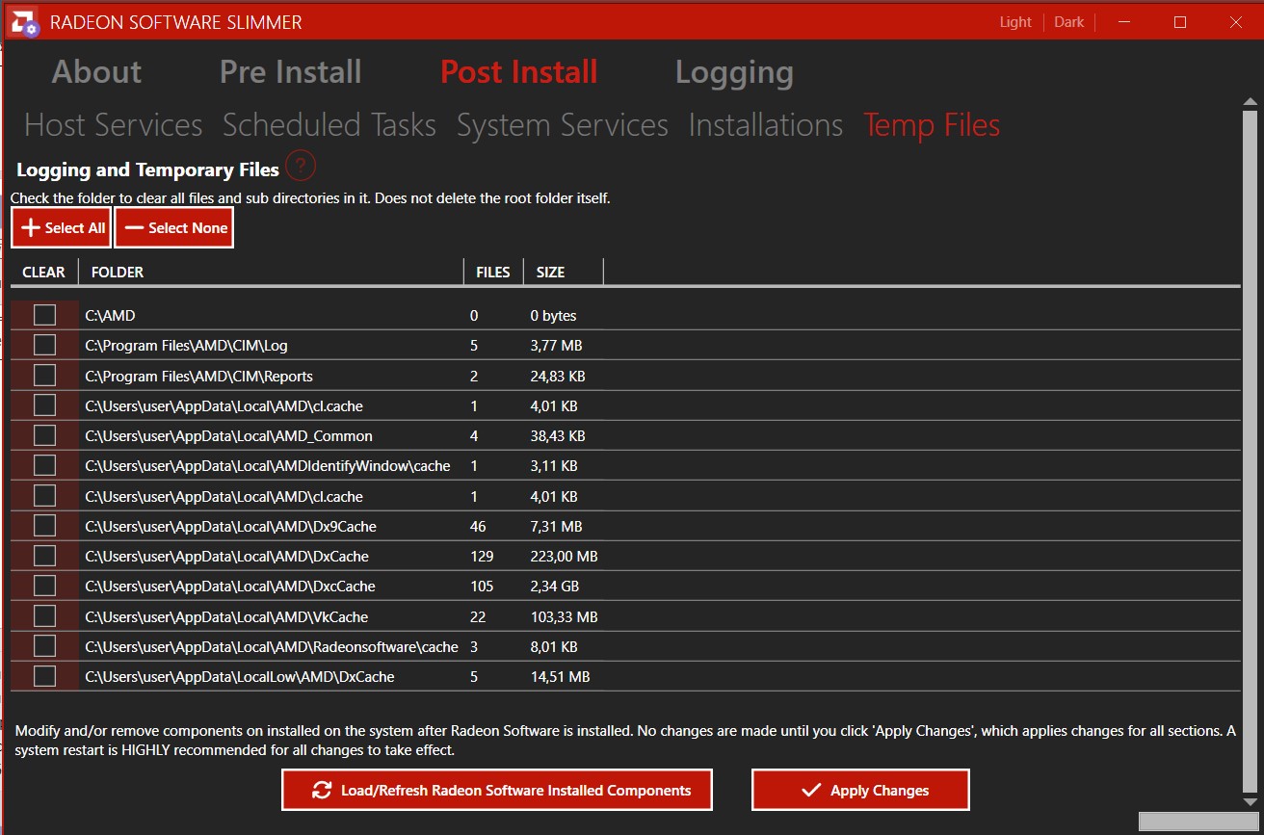1264x835 pixels.
Task: Check the LocalLow\AMD\DxCache checkbox
Action: click(x=44, y=676)
